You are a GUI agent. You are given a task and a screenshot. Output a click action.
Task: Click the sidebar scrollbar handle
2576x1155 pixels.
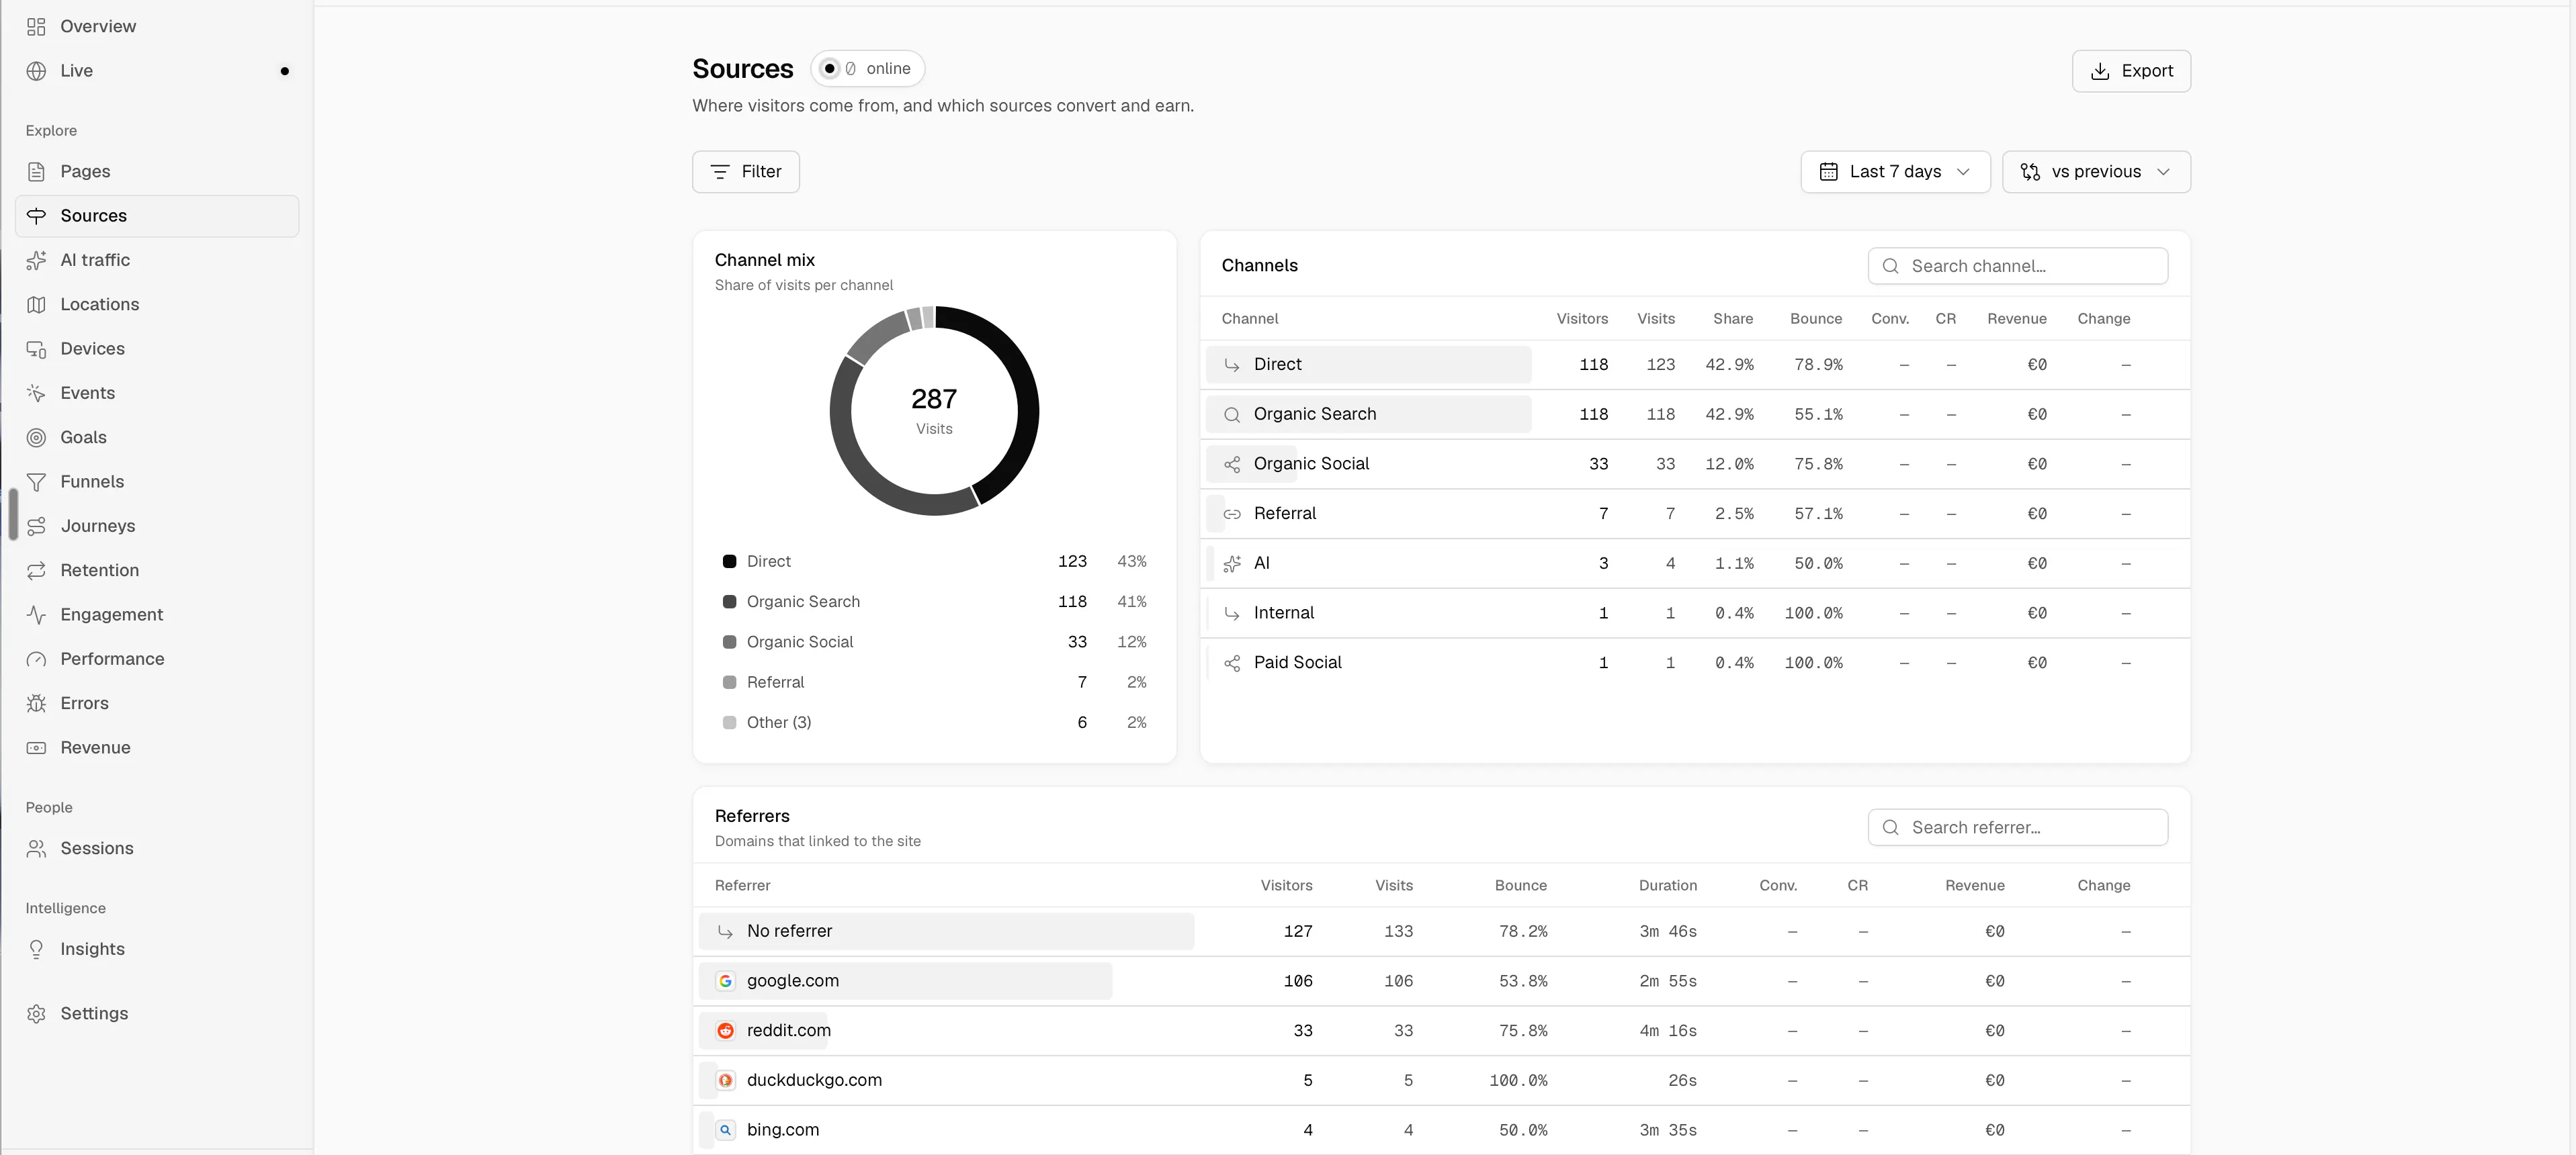[13, 514]
